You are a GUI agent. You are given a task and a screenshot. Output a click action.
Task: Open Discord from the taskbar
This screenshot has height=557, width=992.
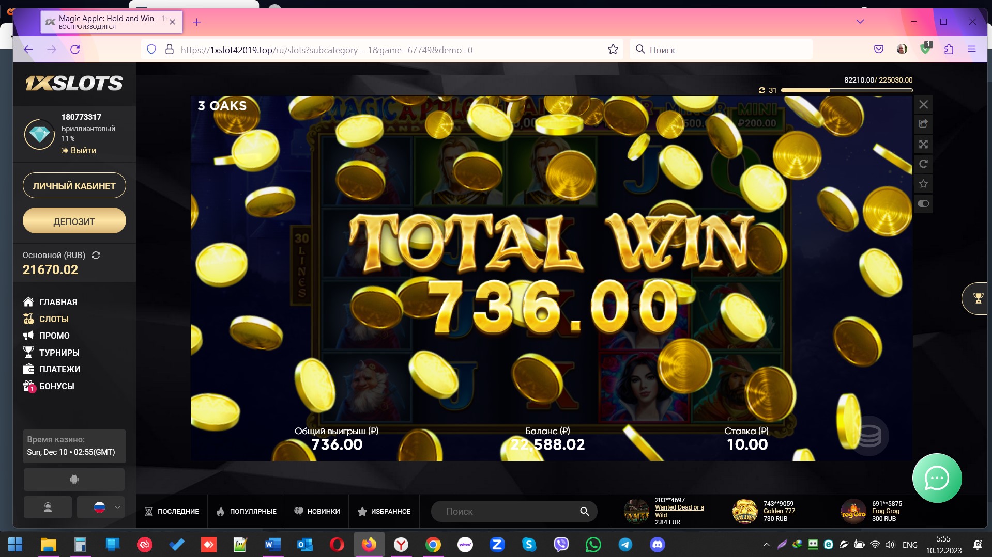click(657, 545)
